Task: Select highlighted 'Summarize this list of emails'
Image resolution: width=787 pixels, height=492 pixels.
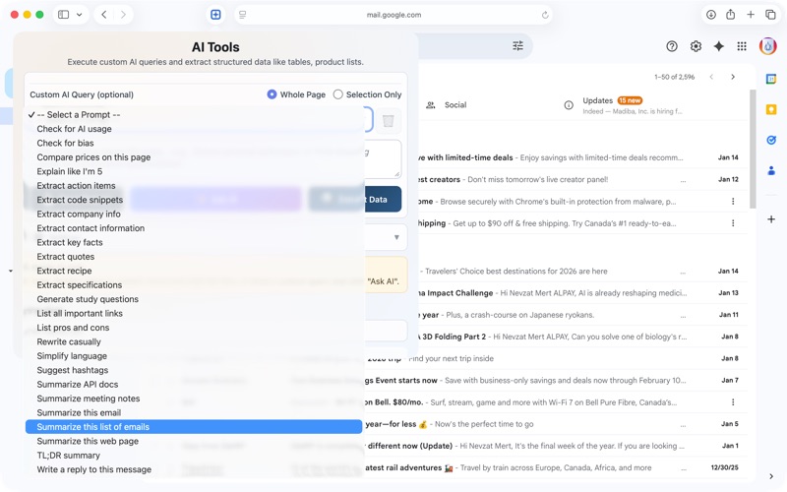Action: 194,427
